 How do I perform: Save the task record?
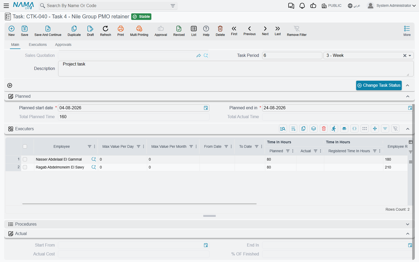pyautogui.click(x=25, y=31)
